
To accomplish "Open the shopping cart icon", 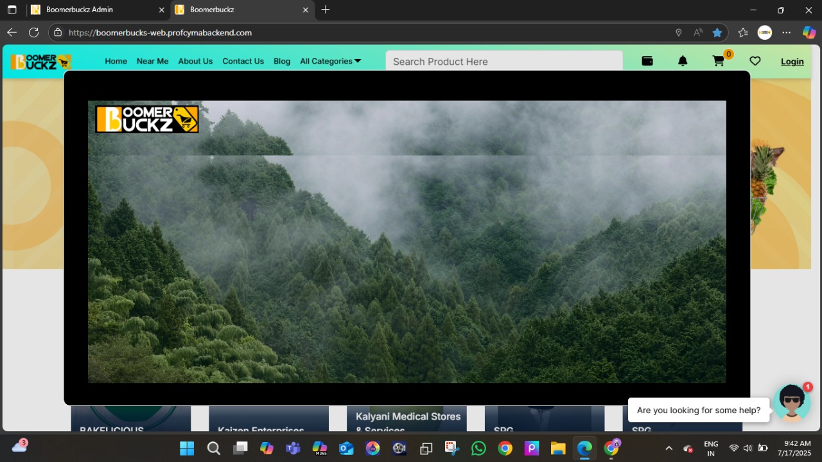I will point(719,61).
